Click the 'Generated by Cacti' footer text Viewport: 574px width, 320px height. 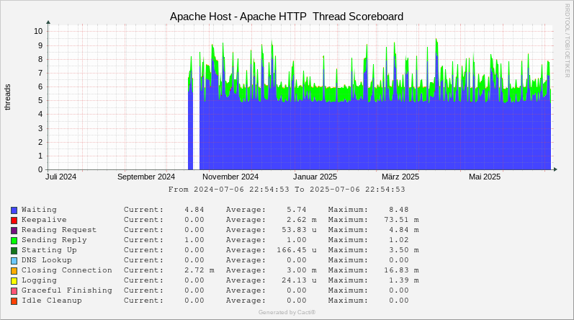(x=287, y=312)
